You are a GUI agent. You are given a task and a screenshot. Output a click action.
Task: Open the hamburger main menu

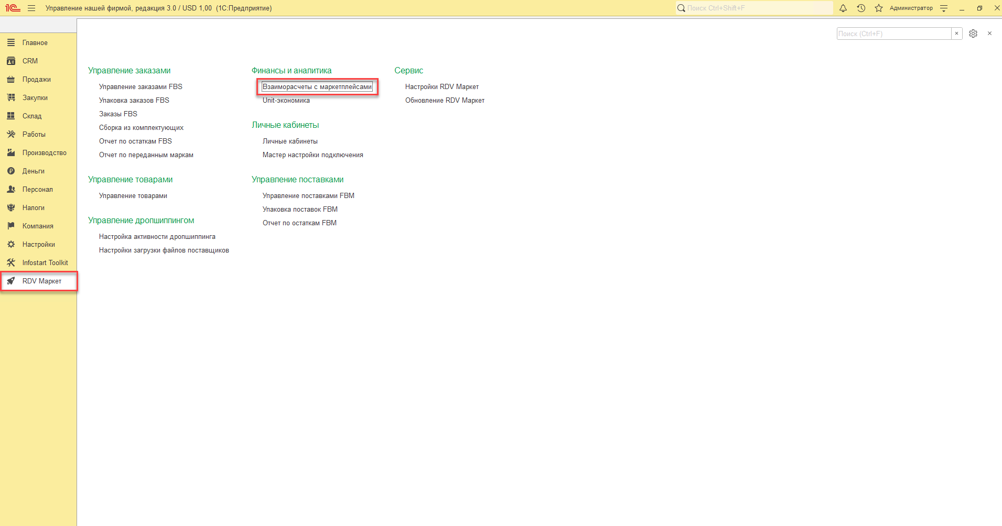[x=31, y=8]
